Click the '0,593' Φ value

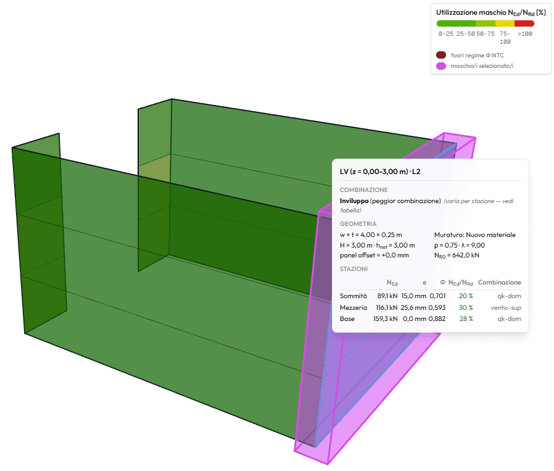[437, 307]
